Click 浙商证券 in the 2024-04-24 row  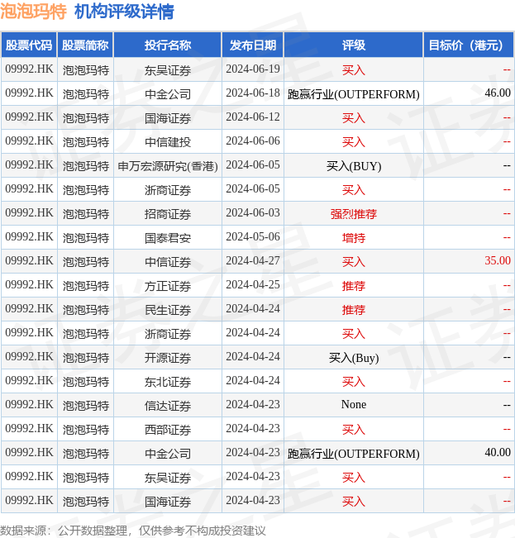(x=168, y=334)
